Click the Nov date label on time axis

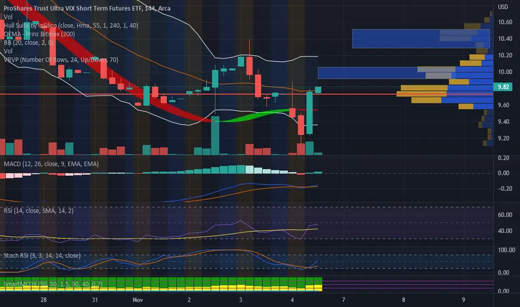click(x=138, y=300)
